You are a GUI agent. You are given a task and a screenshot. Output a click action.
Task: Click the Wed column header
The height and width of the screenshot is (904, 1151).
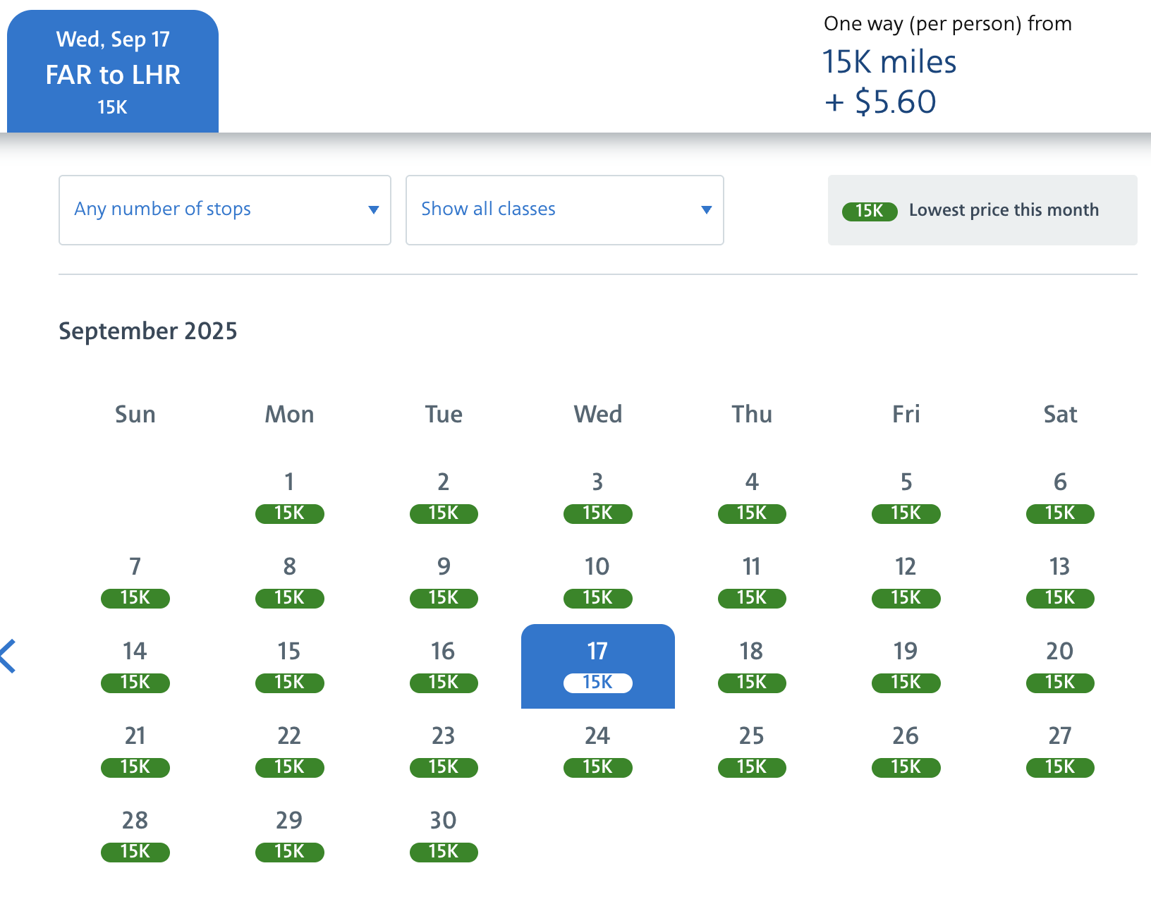click(598, 414)
